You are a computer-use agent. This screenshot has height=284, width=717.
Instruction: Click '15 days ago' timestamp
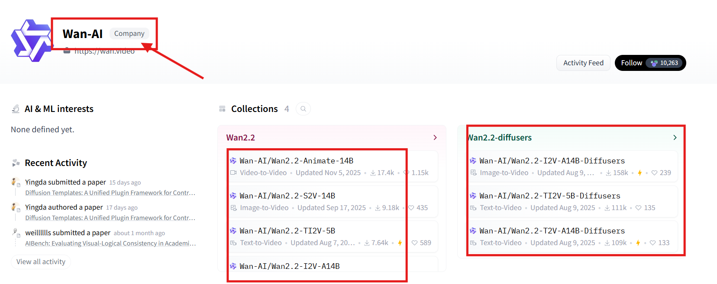tap(125, 182)
